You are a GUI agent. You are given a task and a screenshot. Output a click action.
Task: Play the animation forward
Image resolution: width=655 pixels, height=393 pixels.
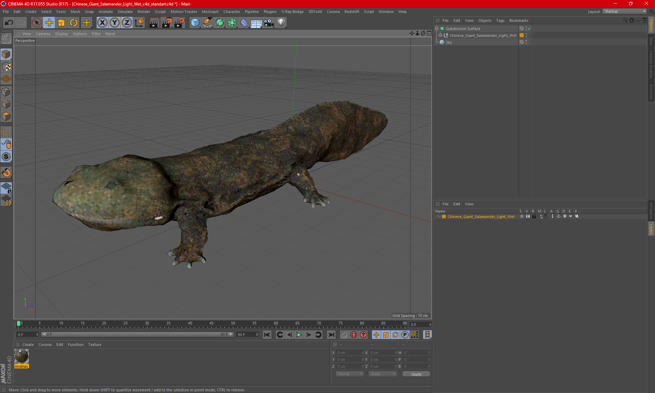(299, 335)
